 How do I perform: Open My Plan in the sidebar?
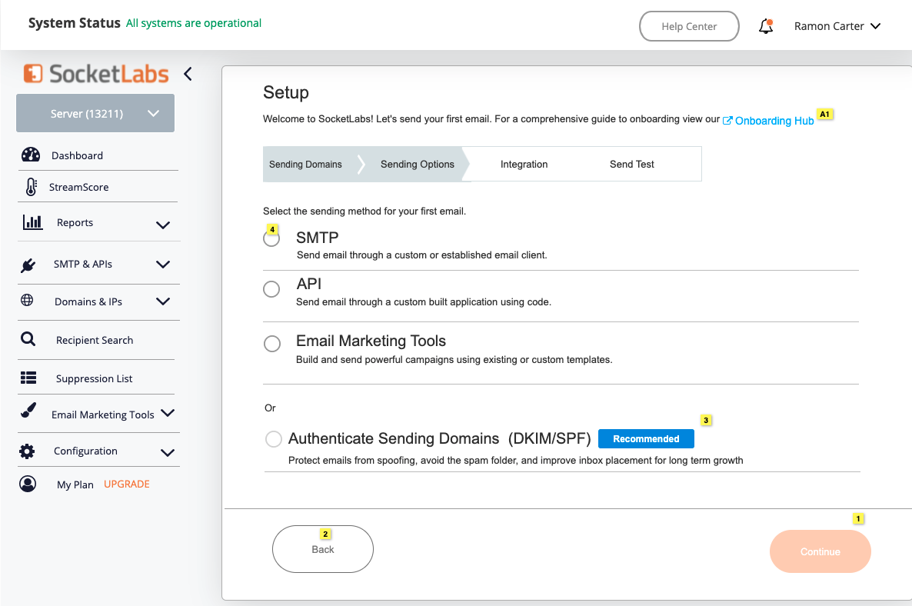pos(75,484)
